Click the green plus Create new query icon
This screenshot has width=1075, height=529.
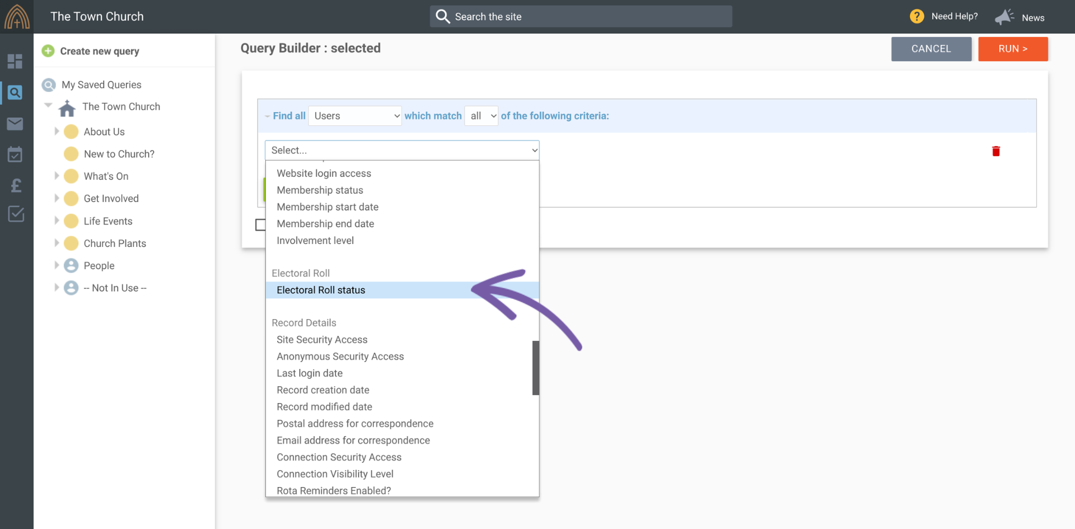(x=48, y=51)
